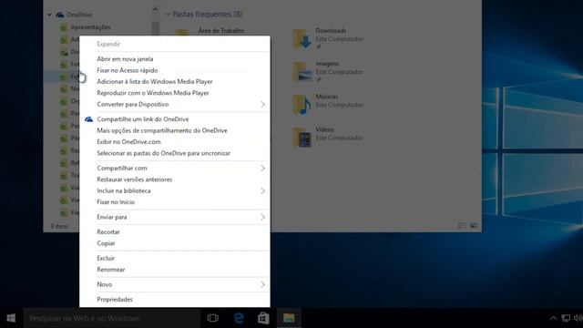Collapse the Pastas frequentes section
The width and height of the screenshot is (583, 328).
(168, 15)
